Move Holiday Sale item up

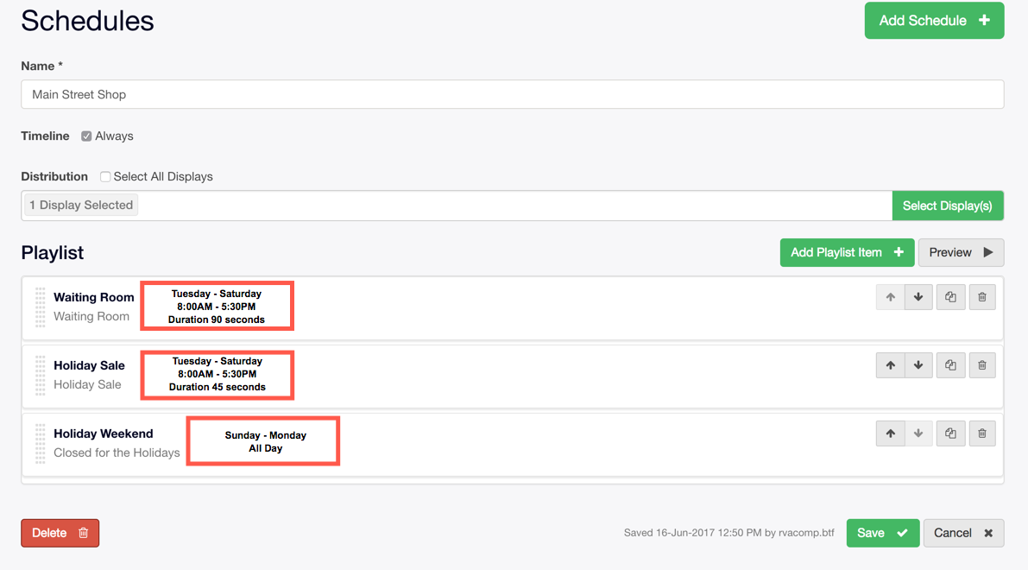pos(890,365)
